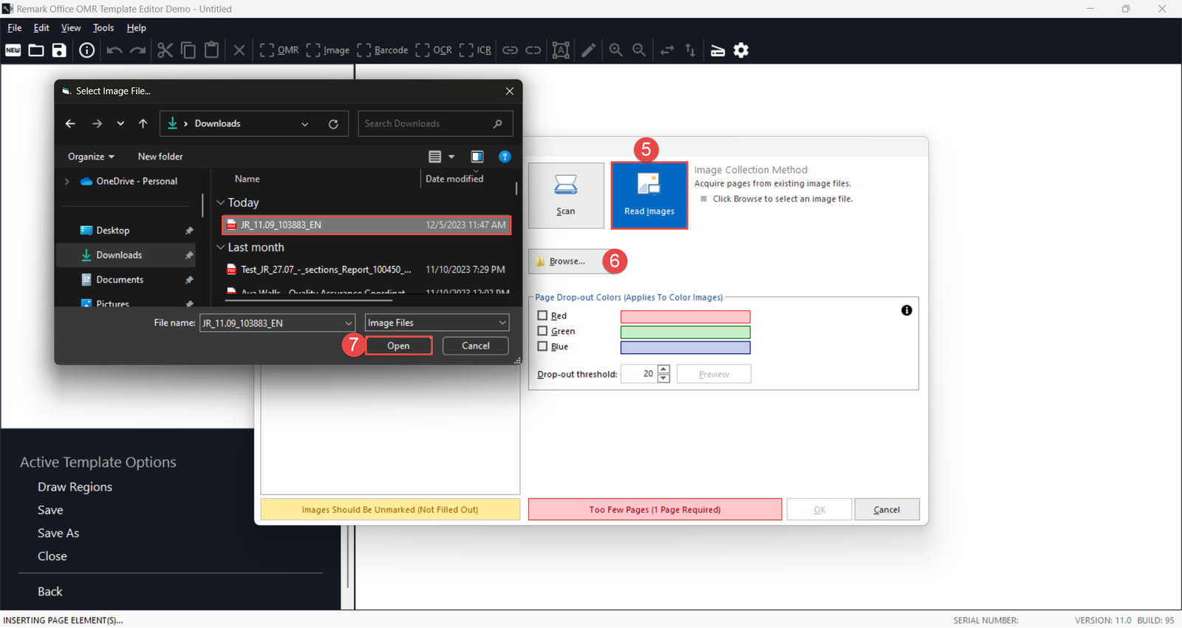Open the View menu
Screen dimensions: 1182x628
[71, 28]
